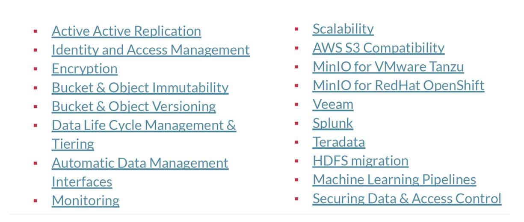Open the Monitoring link

click(x=86, y=200)
